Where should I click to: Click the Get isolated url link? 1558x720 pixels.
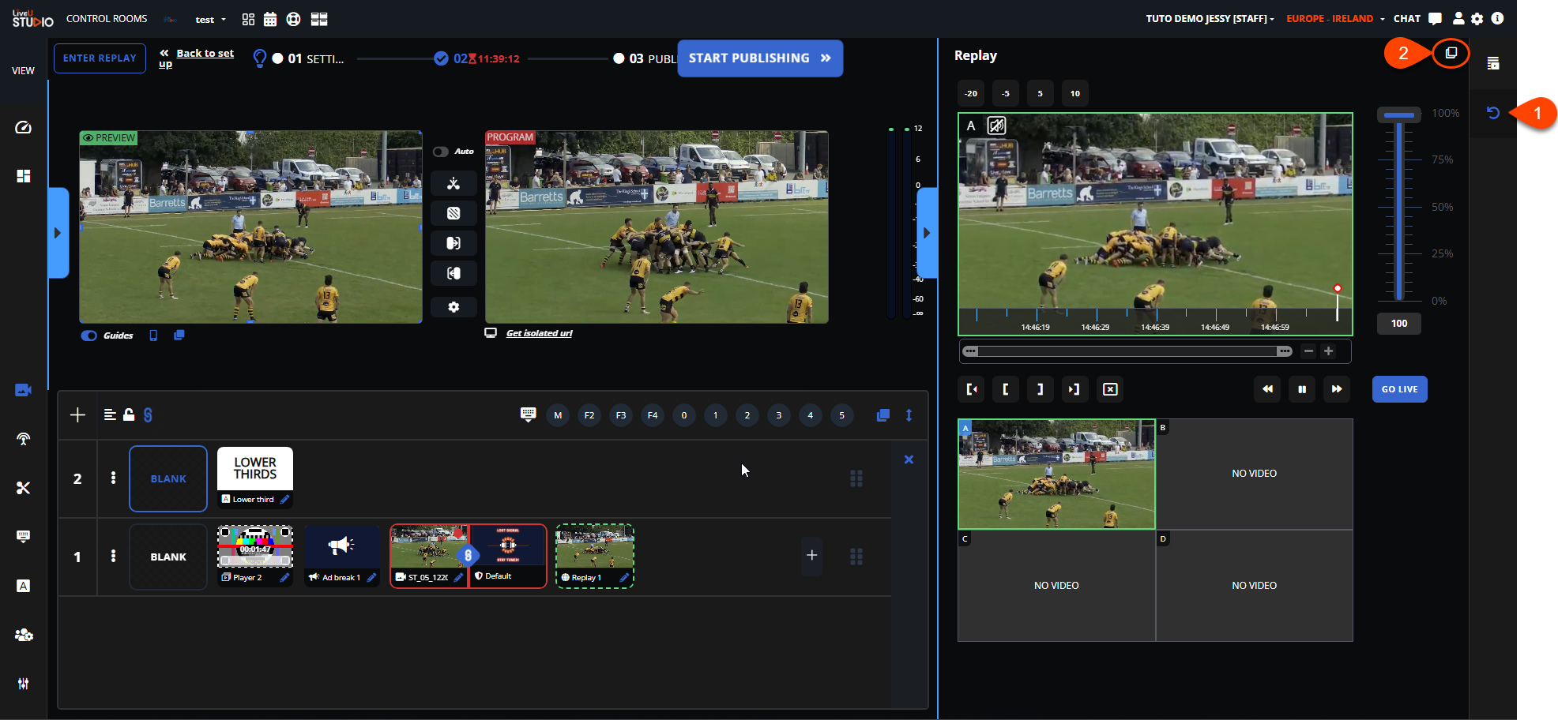click(x=539, y=333)
